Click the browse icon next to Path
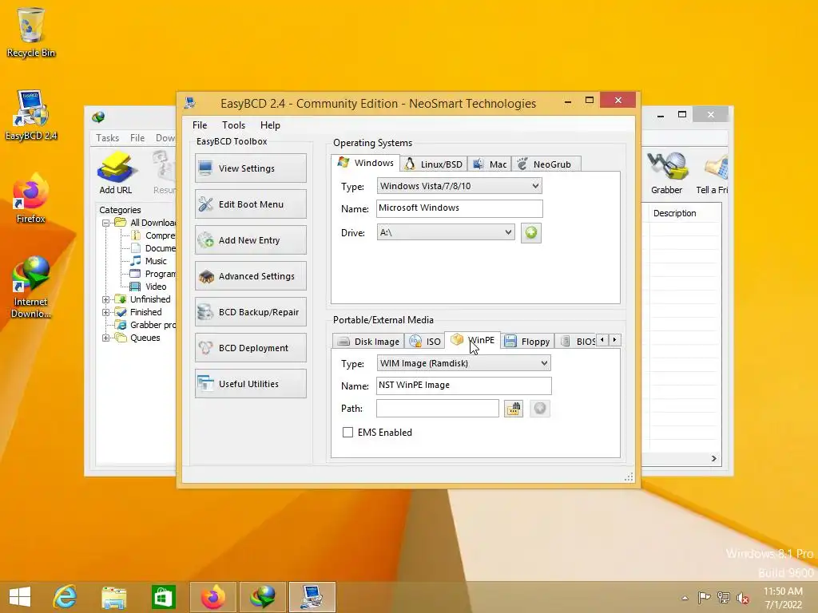The width and height of the screenshot is (818, 613). click(514, 408)
